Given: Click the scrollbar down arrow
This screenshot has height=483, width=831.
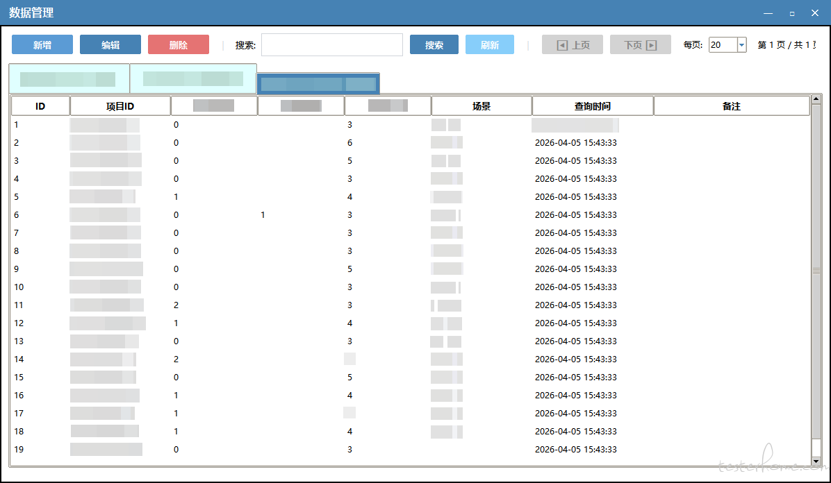Looking at the screenshot, I should coord(816,461).
